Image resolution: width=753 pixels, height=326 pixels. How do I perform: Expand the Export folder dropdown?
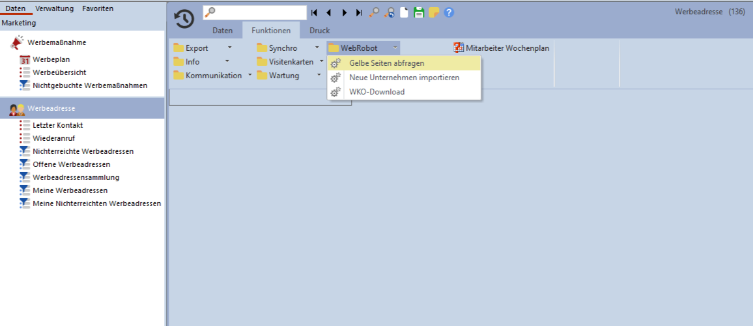point(229,48)
